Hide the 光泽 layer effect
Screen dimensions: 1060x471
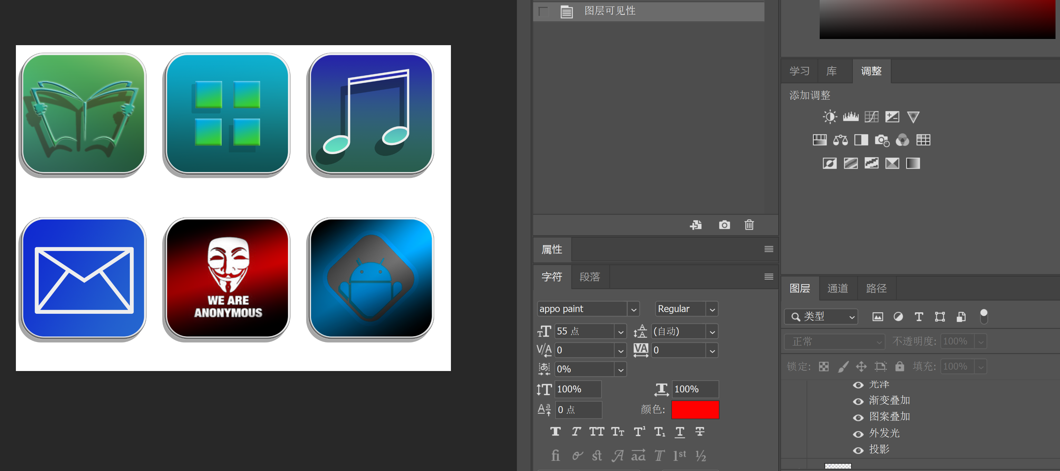(x=858, y=385)
